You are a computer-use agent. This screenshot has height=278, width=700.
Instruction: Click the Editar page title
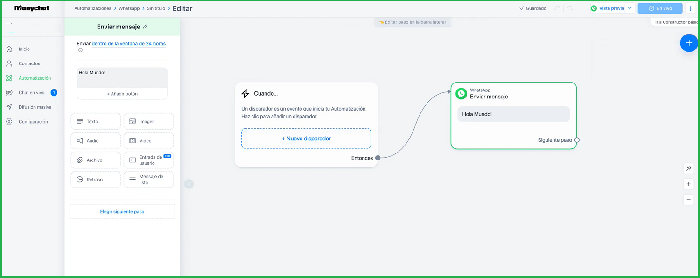pos(182,8)
